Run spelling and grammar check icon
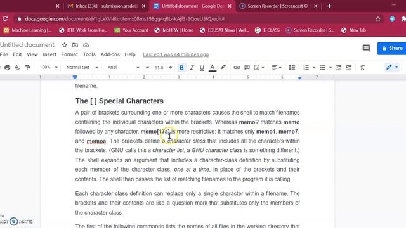The height and width of the screenshot is (228, 406). click(x=17, y=68)
